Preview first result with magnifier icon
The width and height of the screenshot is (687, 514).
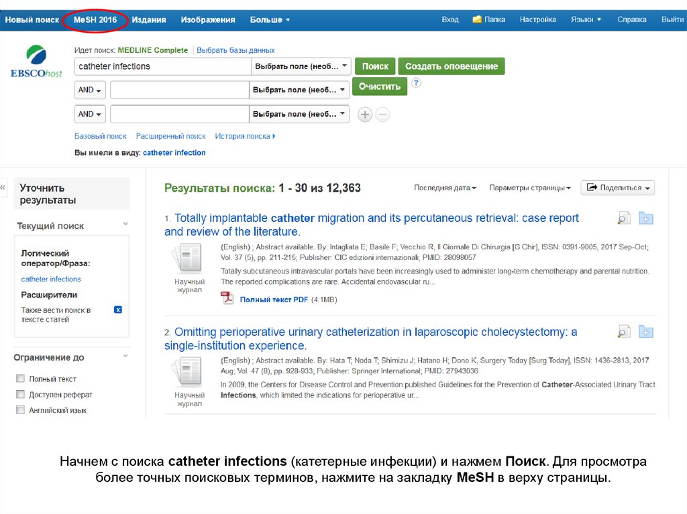[624, 218]
